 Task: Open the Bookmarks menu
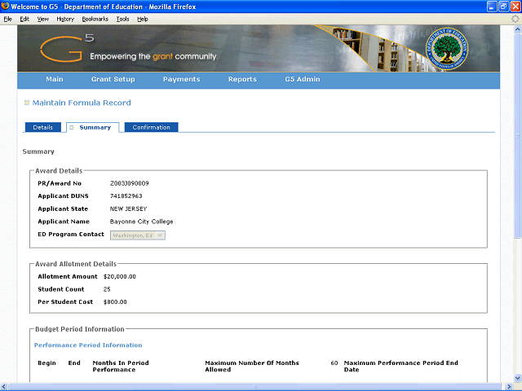click(x=95, y=18)
